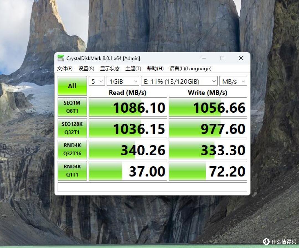Open the 主题(T) menu
The image size is (299, 248).
pyautogui.click(x=133, y=69)
